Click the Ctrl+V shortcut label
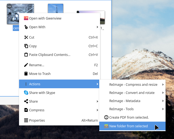174x139 pixels. click(93, 55)
